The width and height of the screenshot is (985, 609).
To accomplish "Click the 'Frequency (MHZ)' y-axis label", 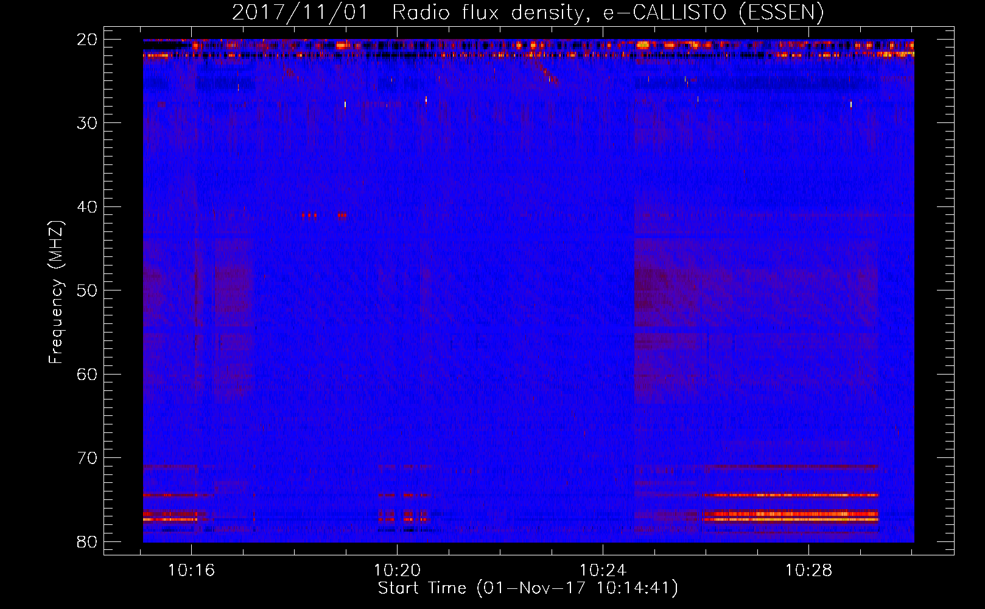I will pyautogui.click(x=56, y=292).
